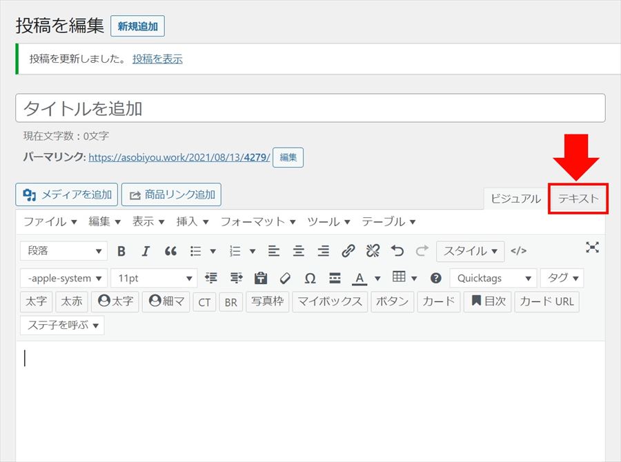This screenshot has height=462, width=621.
Task: Apply italic formatting
Action: (x=146, y=251)
